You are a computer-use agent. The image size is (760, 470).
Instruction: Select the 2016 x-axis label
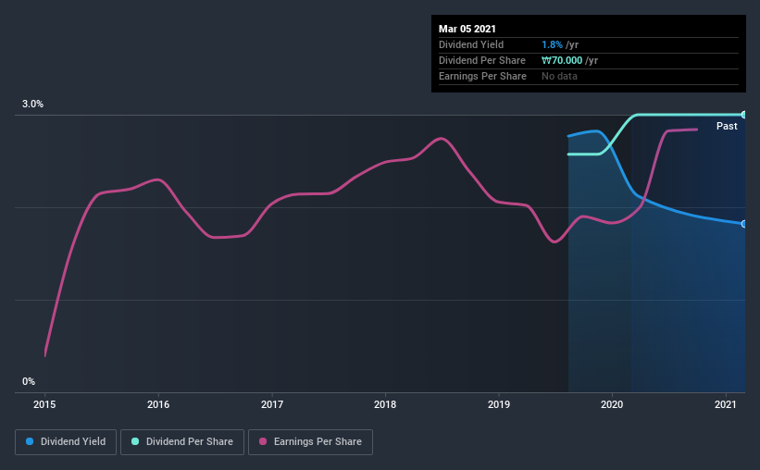click(158, 404)
